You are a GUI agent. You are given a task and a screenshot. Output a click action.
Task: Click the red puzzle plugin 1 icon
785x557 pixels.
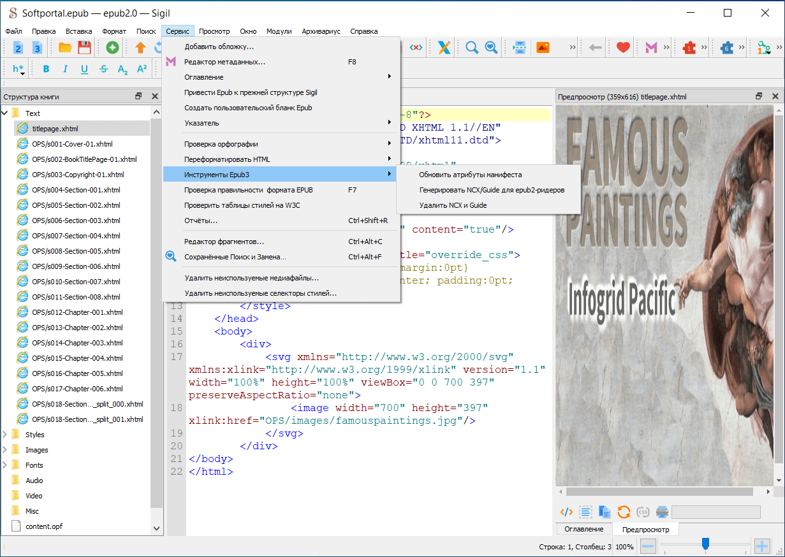point(689,47)
